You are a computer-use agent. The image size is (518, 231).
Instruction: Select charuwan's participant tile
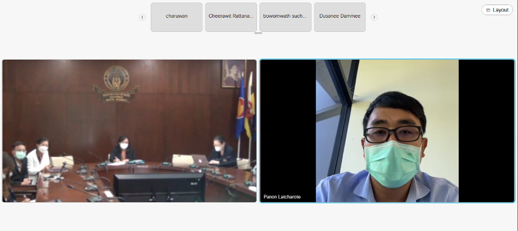click(177, 17)
